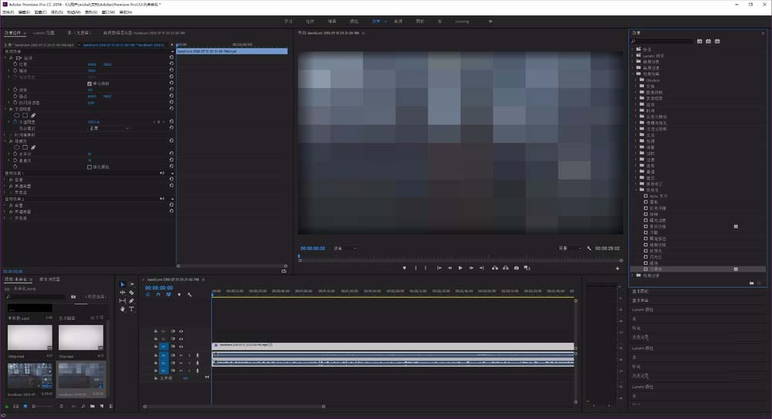Toggle animation stopwatch for Scale
The width and height of the screenshot is (772, 419).
[15, 70]
